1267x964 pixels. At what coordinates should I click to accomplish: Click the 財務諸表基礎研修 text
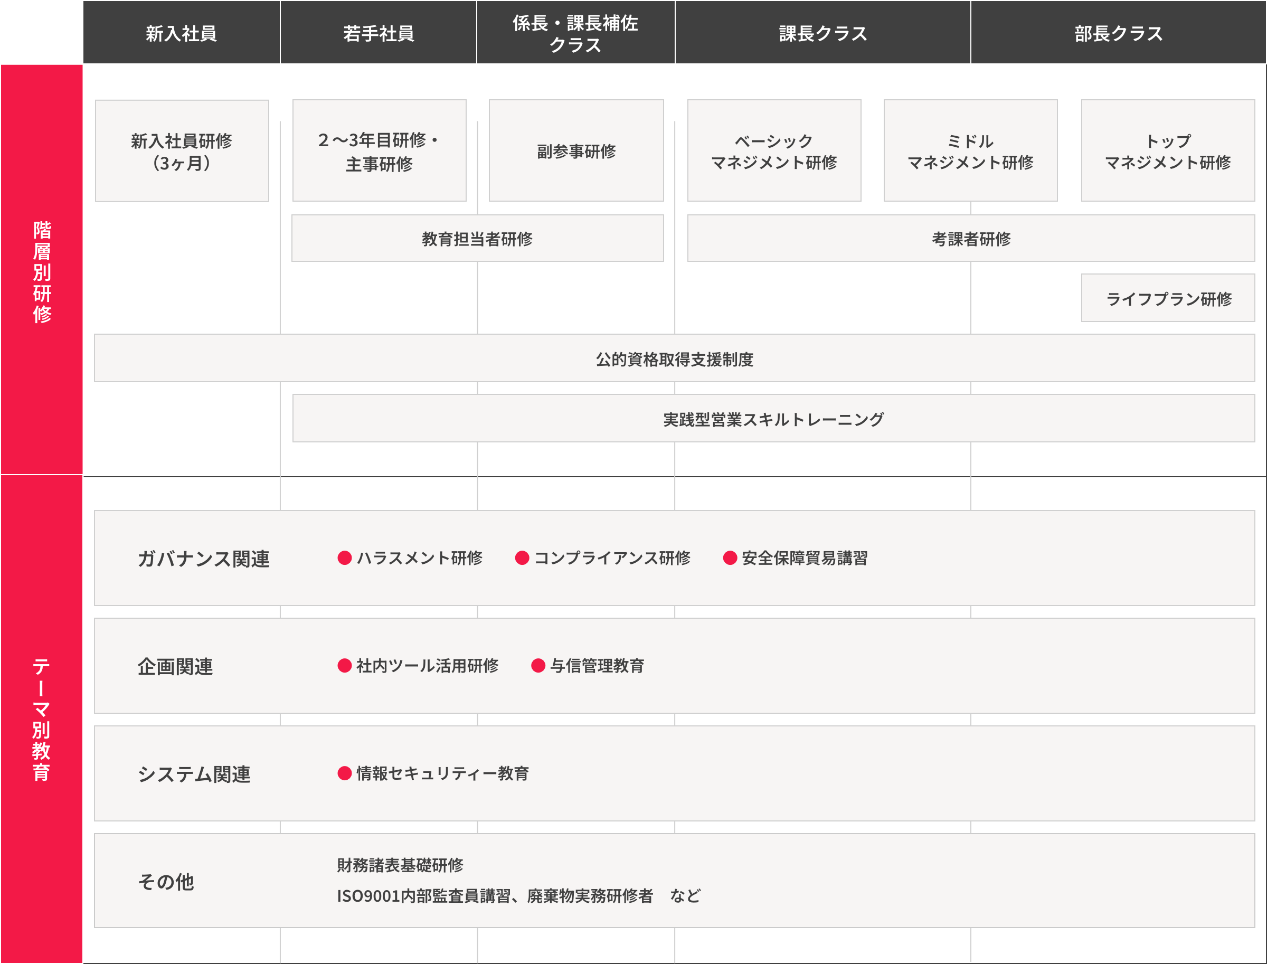click(400, 865)
